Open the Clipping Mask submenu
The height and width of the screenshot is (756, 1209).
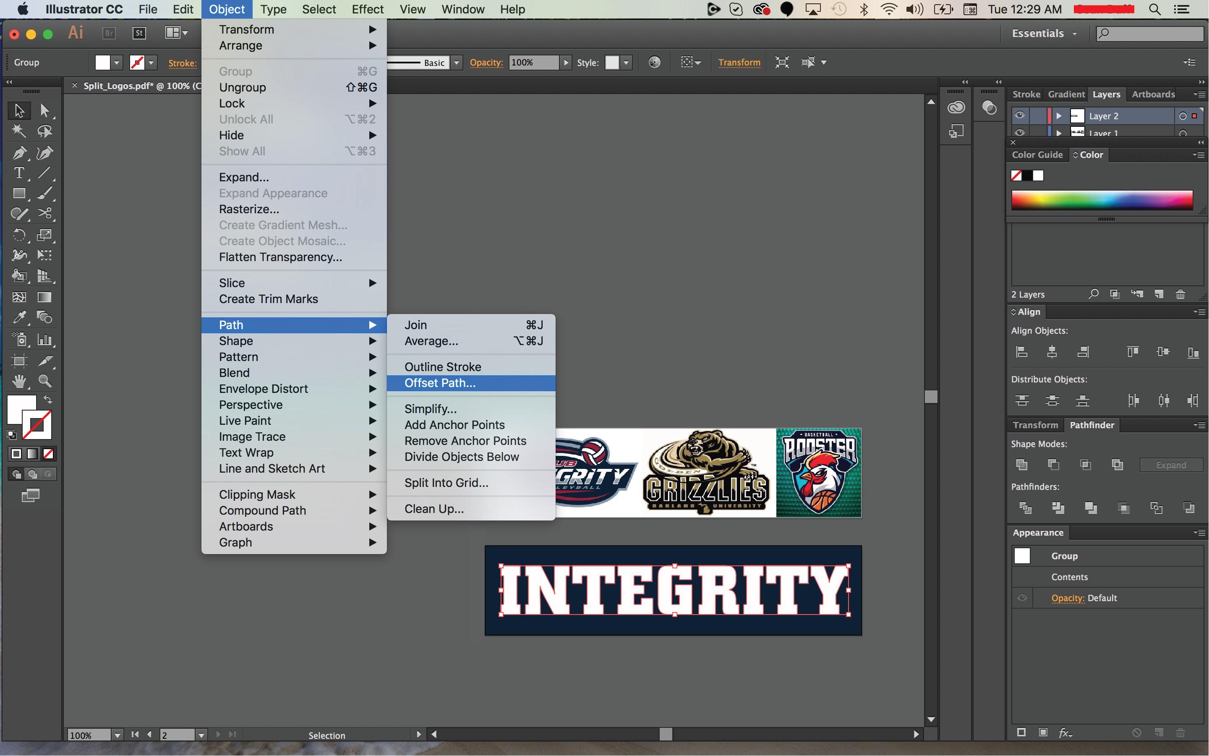(x=294, y=494)
